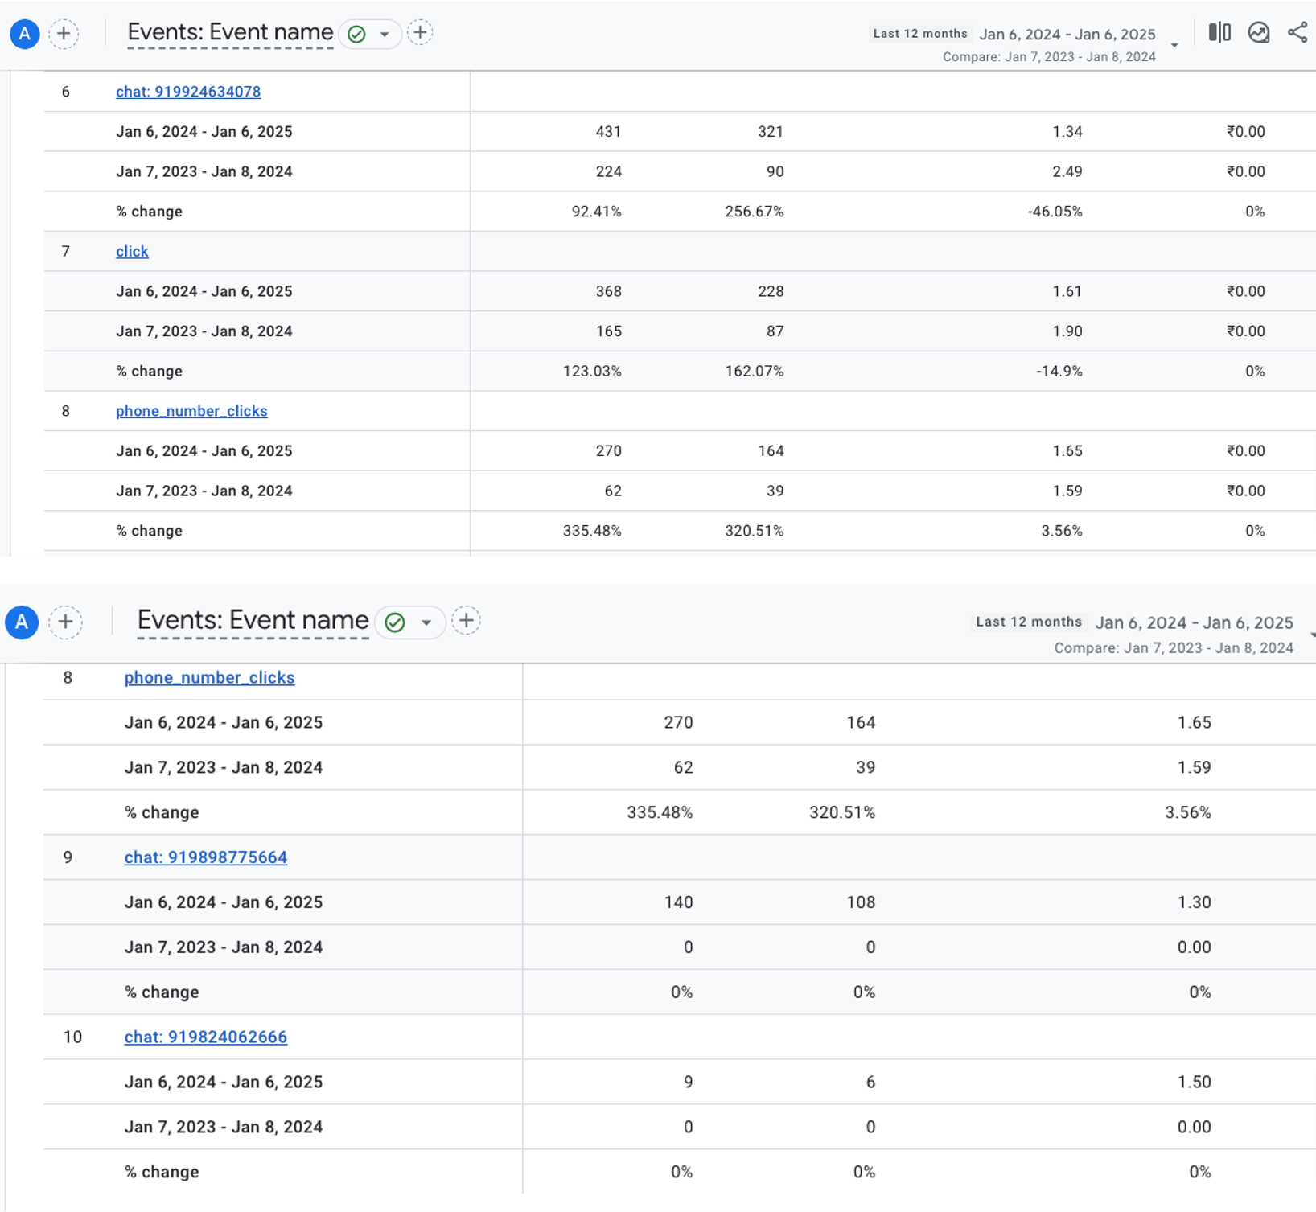
Task: Select row number 9
Action: coord(68,857)
